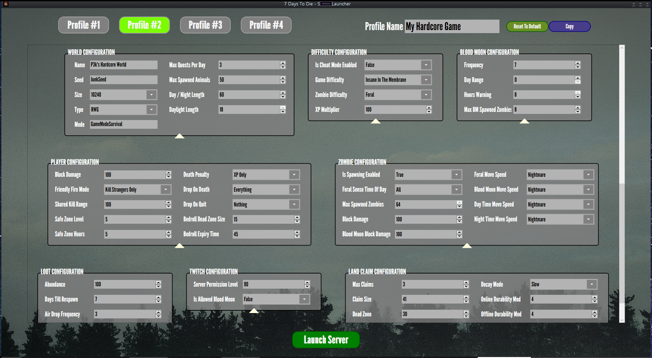Image resolution: width=652 pixels, height=358 pixels.
Task: Adjust the Max Spawned Zombies stepper
Action: point(460,205)
